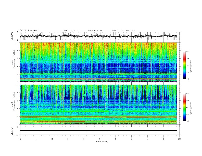Click the 8 kHz tick on ch.1 spectrogram

coord(18,50)
